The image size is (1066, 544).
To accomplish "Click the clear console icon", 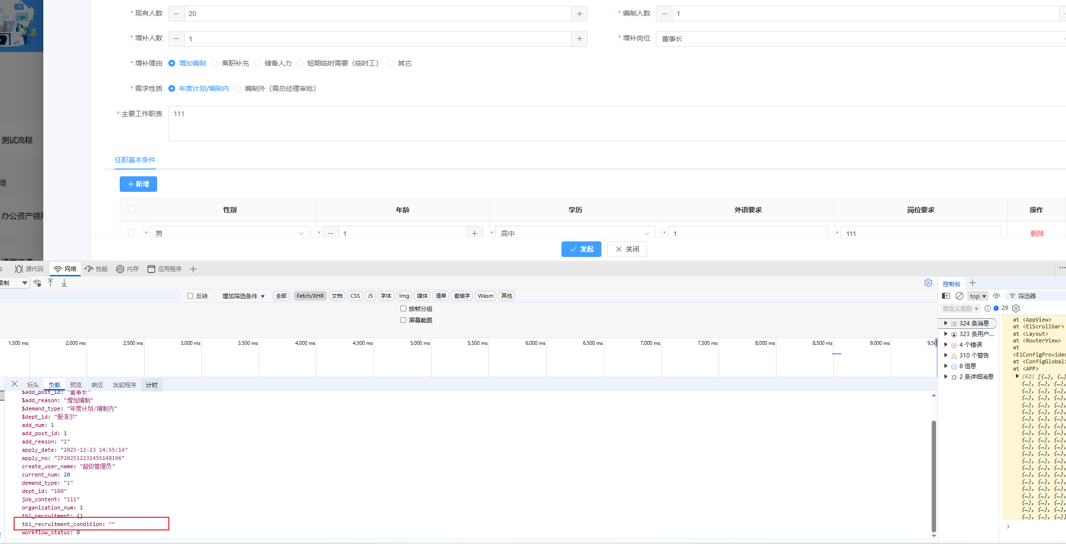I will pyautogui.click(x=959, y=296).
